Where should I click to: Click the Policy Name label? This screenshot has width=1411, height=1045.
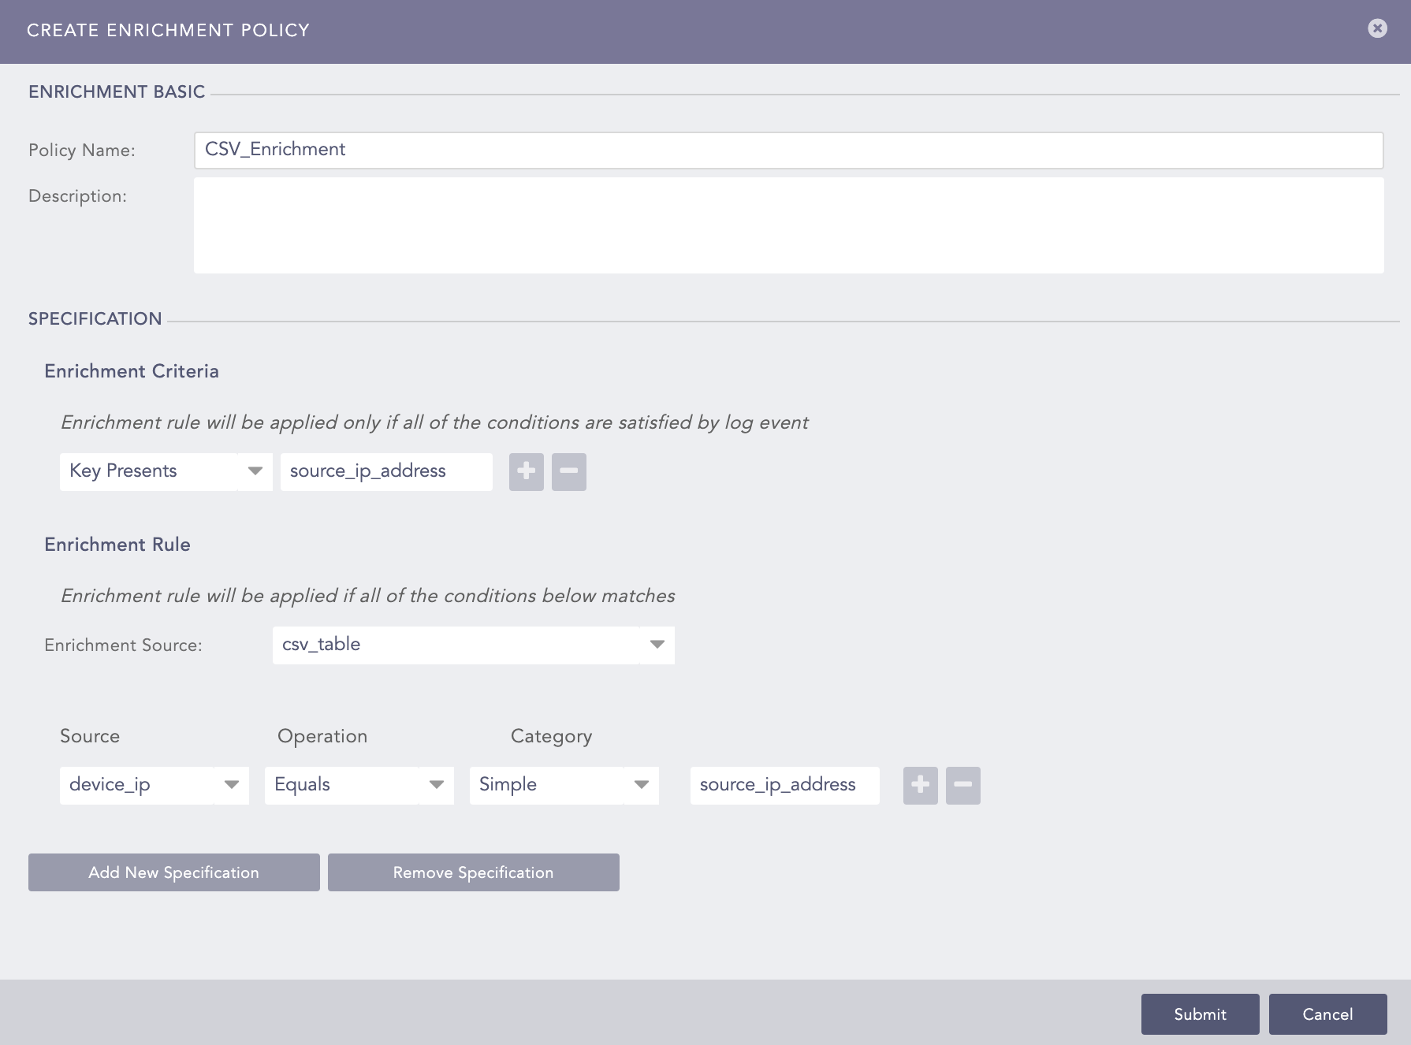tap(82, 151)
